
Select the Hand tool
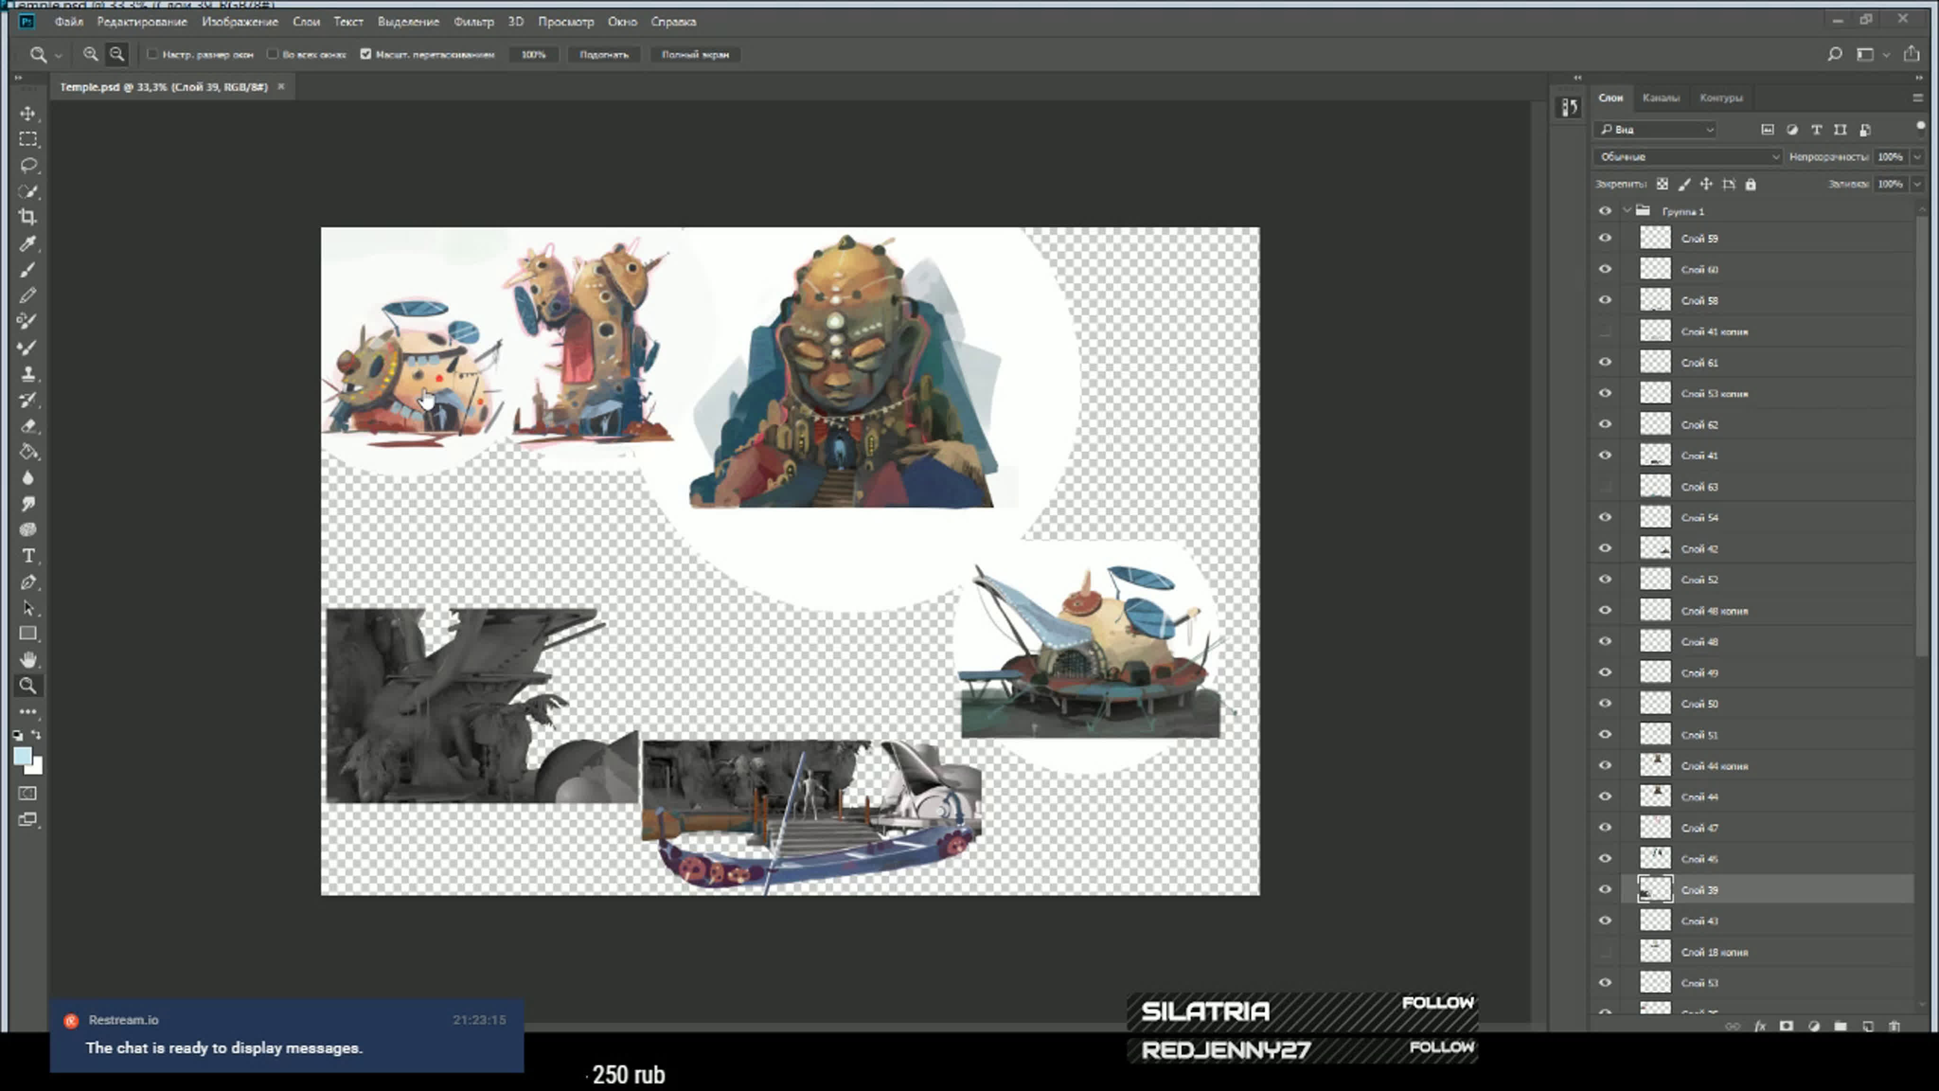pos(28,660)
